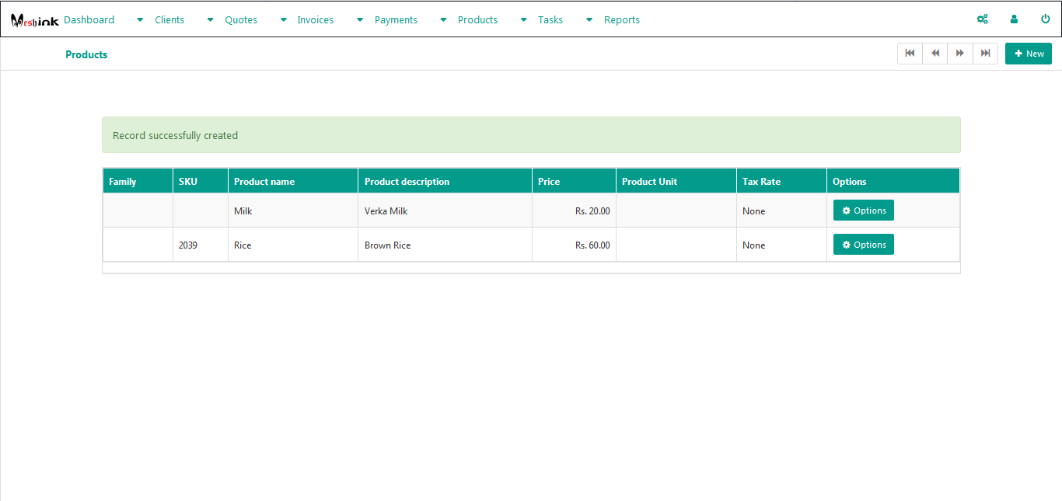
Task: Go to first page of products
Action: (x=910, y=54)
